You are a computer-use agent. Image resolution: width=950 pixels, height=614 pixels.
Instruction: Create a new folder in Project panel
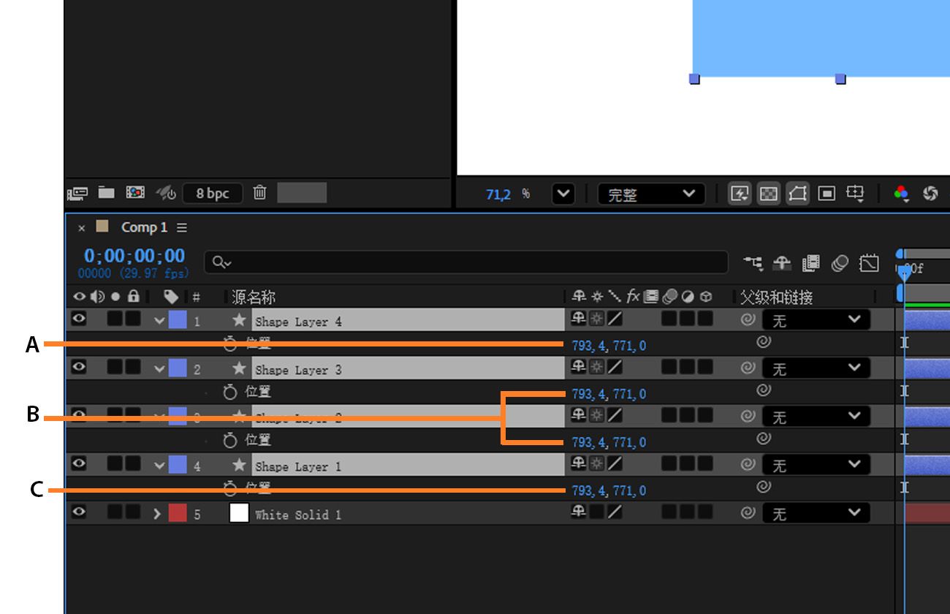click(107, 192)
